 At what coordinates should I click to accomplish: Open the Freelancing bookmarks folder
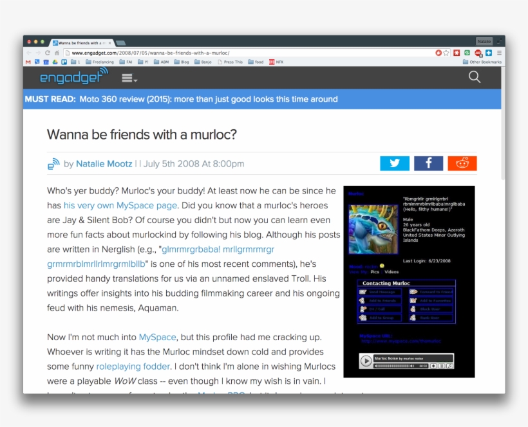pyautogui.click(x=99, y=62)
